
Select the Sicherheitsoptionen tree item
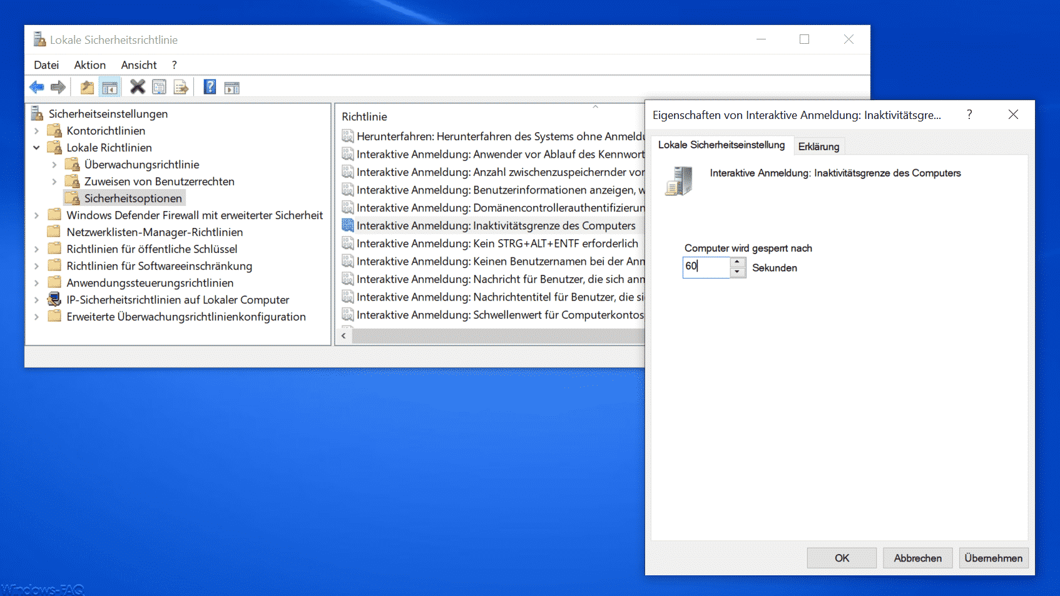click(133, 198)
